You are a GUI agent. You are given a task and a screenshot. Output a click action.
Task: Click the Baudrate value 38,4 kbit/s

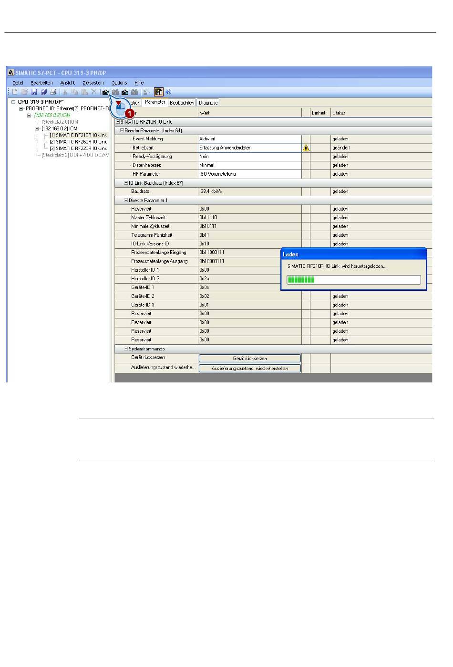pos(250,191)
